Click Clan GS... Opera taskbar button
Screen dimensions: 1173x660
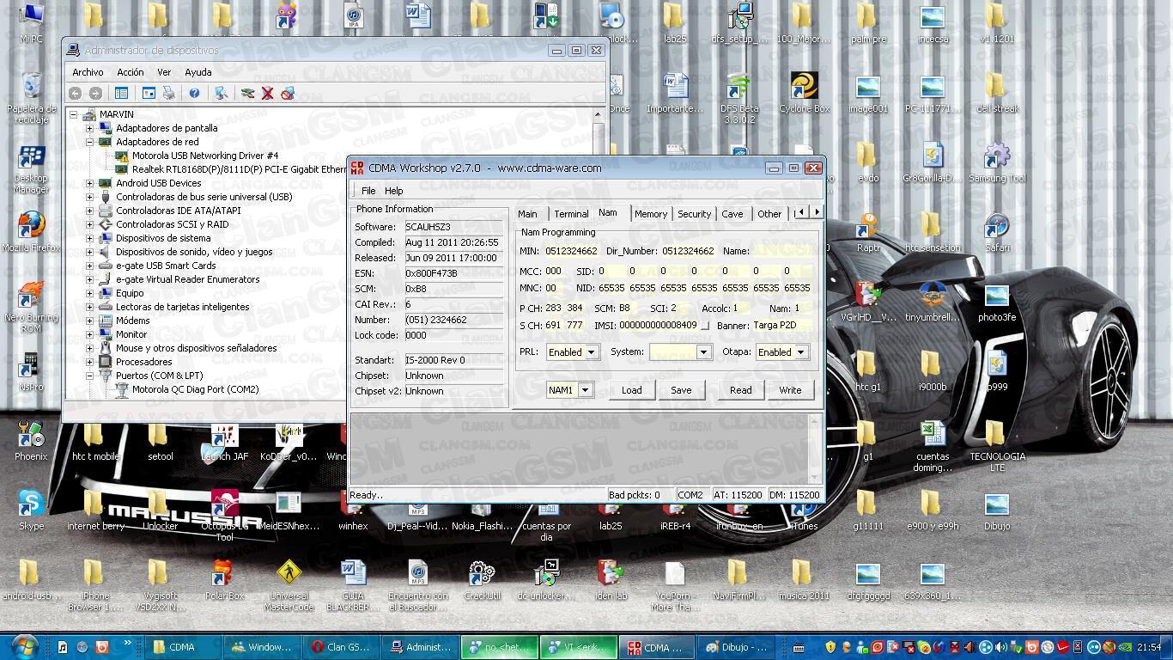click(341, 647)
